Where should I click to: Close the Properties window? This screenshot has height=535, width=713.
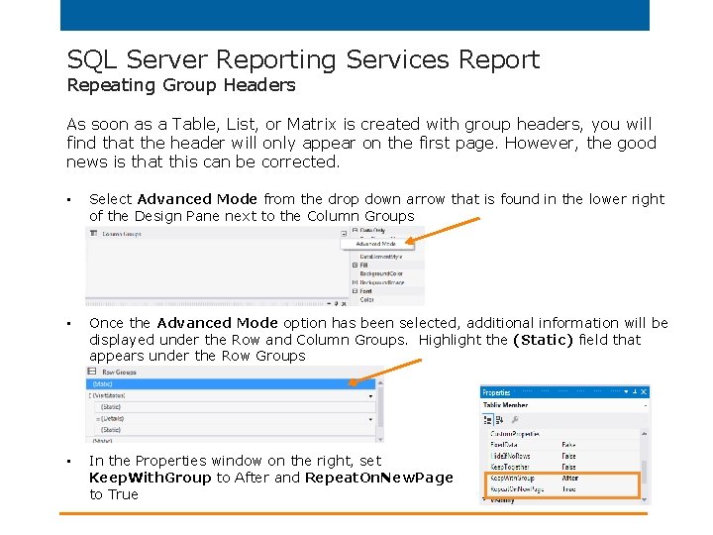pos(644,391)
